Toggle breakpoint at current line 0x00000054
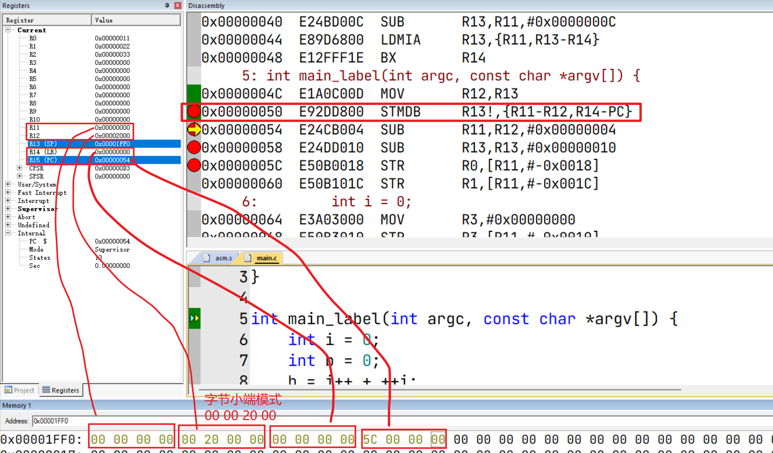 pos(194,130)
